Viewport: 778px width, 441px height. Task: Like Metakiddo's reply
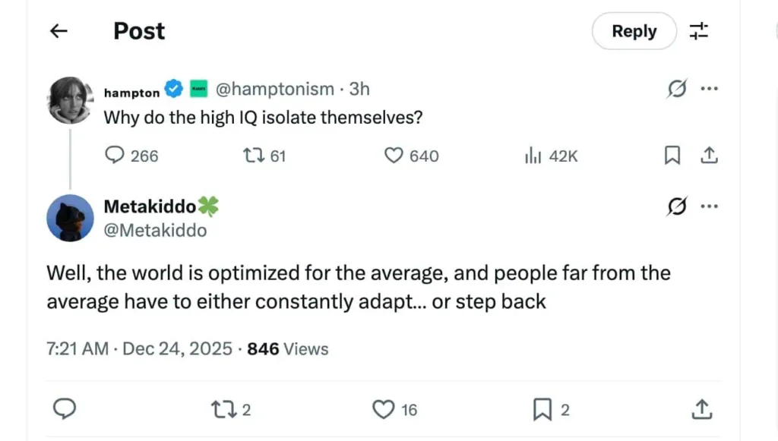click(384, 409)
